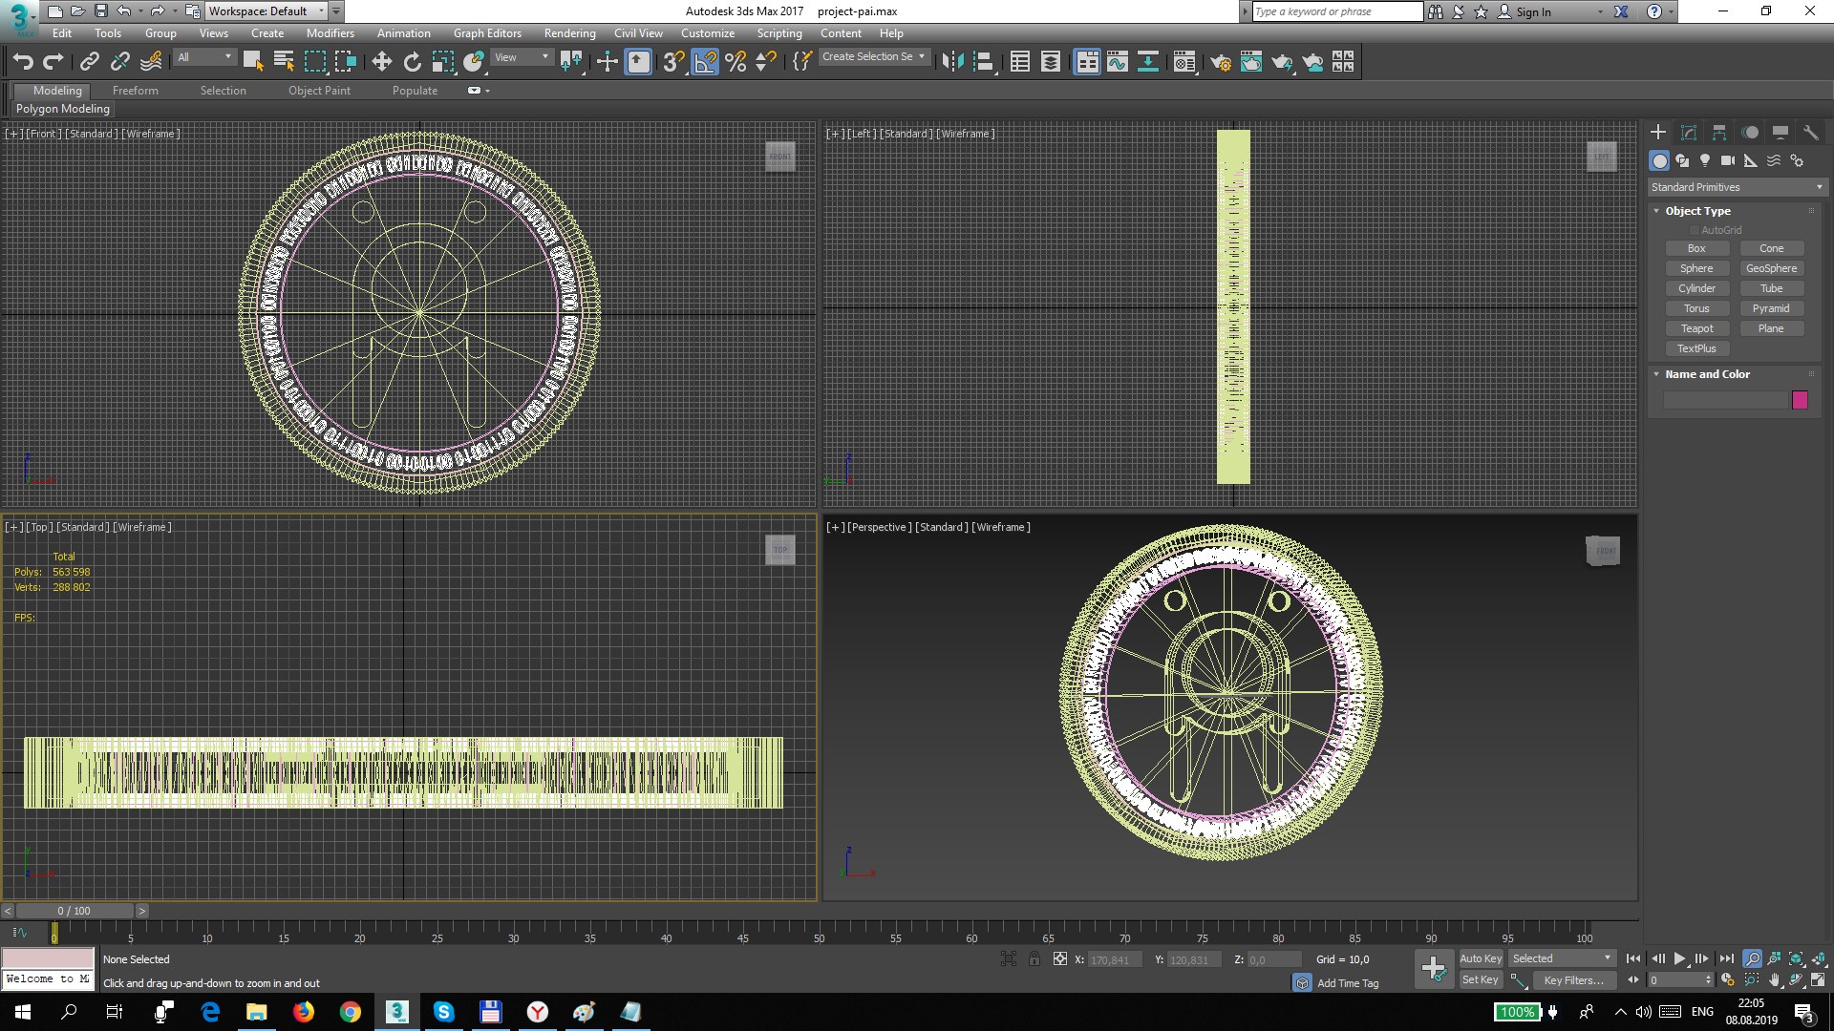Switch to Cameras creation category

(x=1728, y=160)
